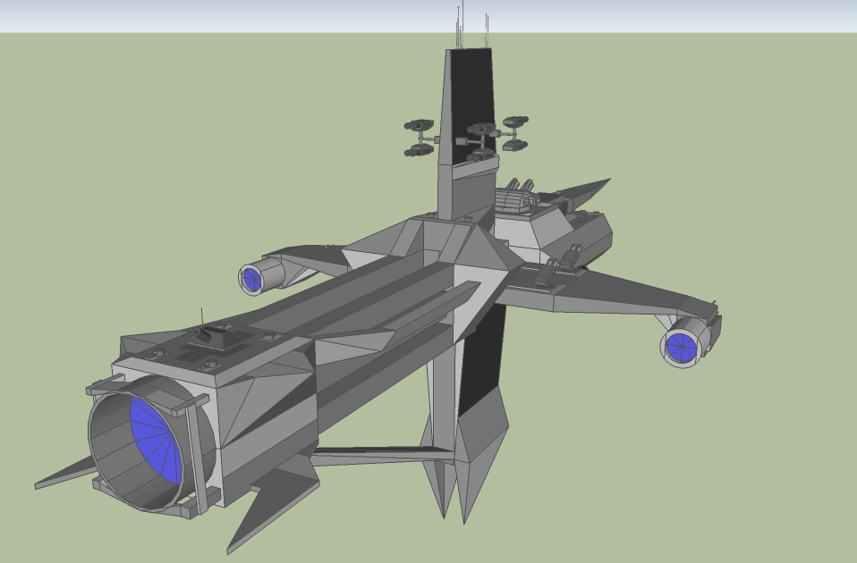This screenshot has height=563, width=857.
Task: Click the empty green ground area
Action: point(716,465)
